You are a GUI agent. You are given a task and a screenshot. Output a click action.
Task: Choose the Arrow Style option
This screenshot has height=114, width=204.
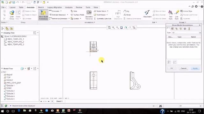click(x=186, y=11)
